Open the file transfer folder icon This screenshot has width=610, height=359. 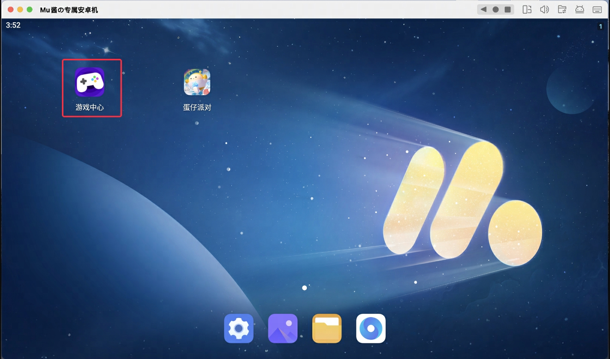pos(562,9)
